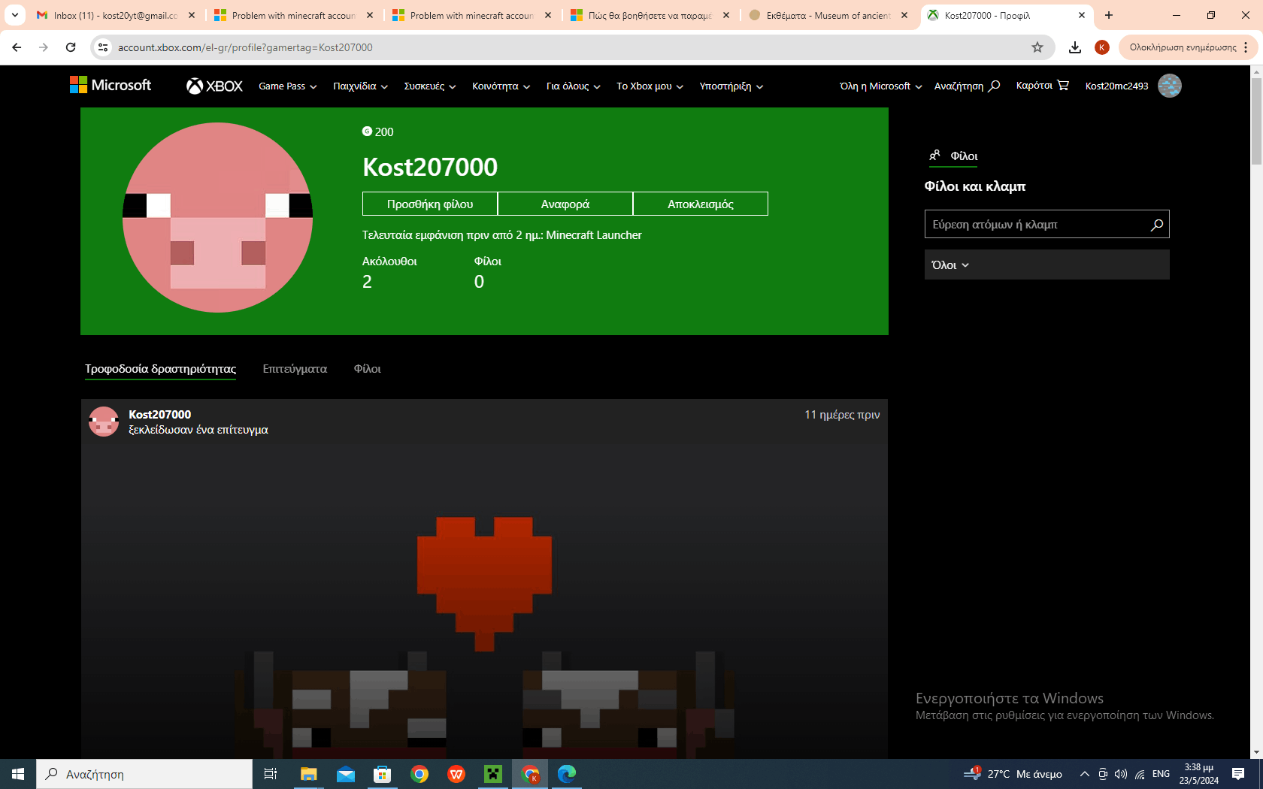1263x789 pixels.
Task: Click the gamerscore icon next to 200
Action: point(367,131)
